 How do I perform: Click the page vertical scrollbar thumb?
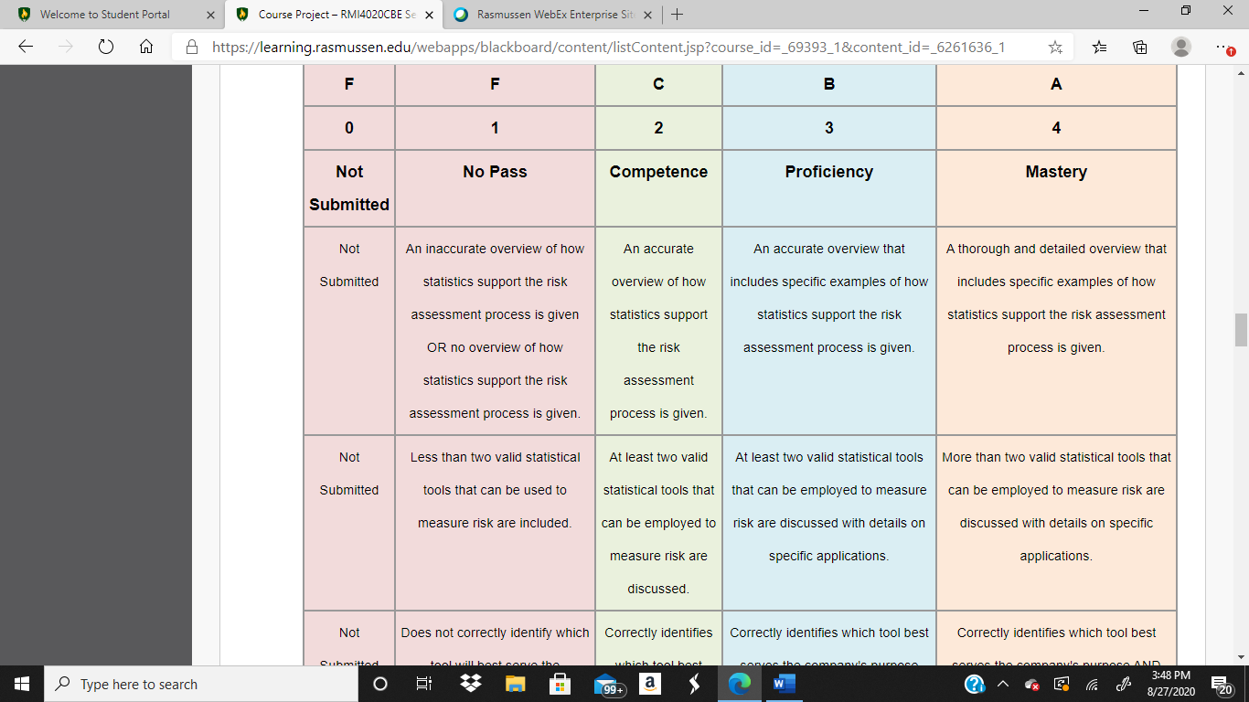pos(1241,329)
